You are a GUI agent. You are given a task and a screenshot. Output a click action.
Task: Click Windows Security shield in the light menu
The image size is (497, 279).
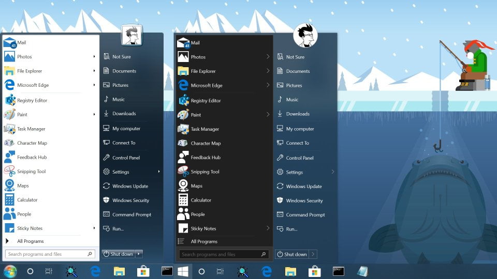pyautogui.click(x=106, y=200)
